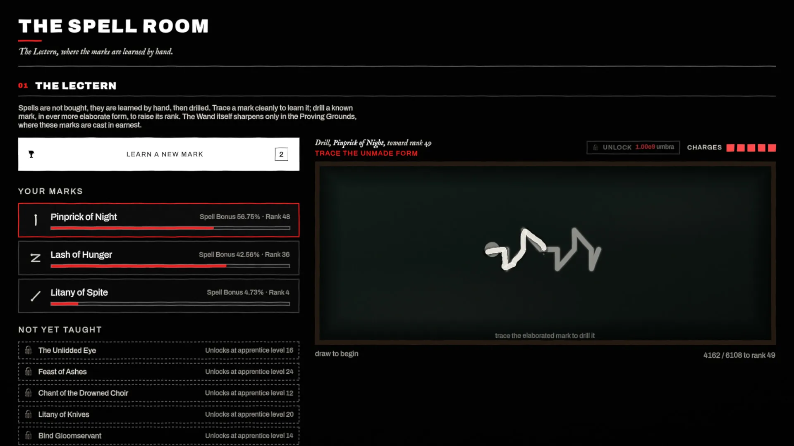Click the Lash of Hunger zigzag glyph
Viewport: 794px width, 446px height.
tap(36, 258)
